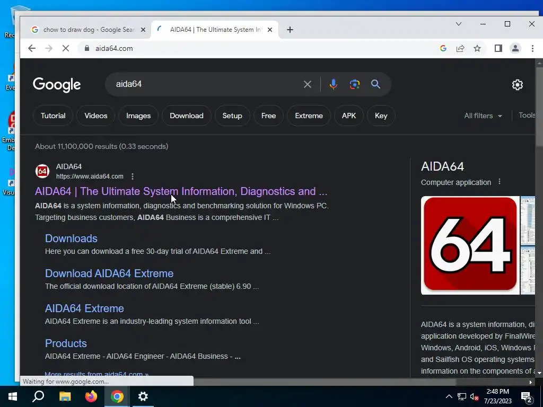Bookmark this tab with the star icon
The image size is (543, 407).
click(477, 48)
